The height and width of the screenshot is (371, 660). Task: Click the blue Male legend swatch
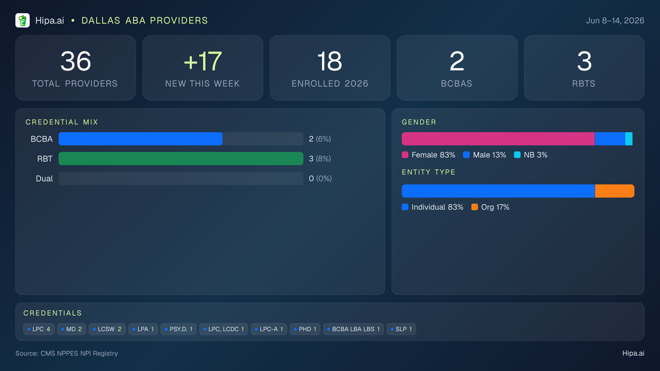pos(466,155)
